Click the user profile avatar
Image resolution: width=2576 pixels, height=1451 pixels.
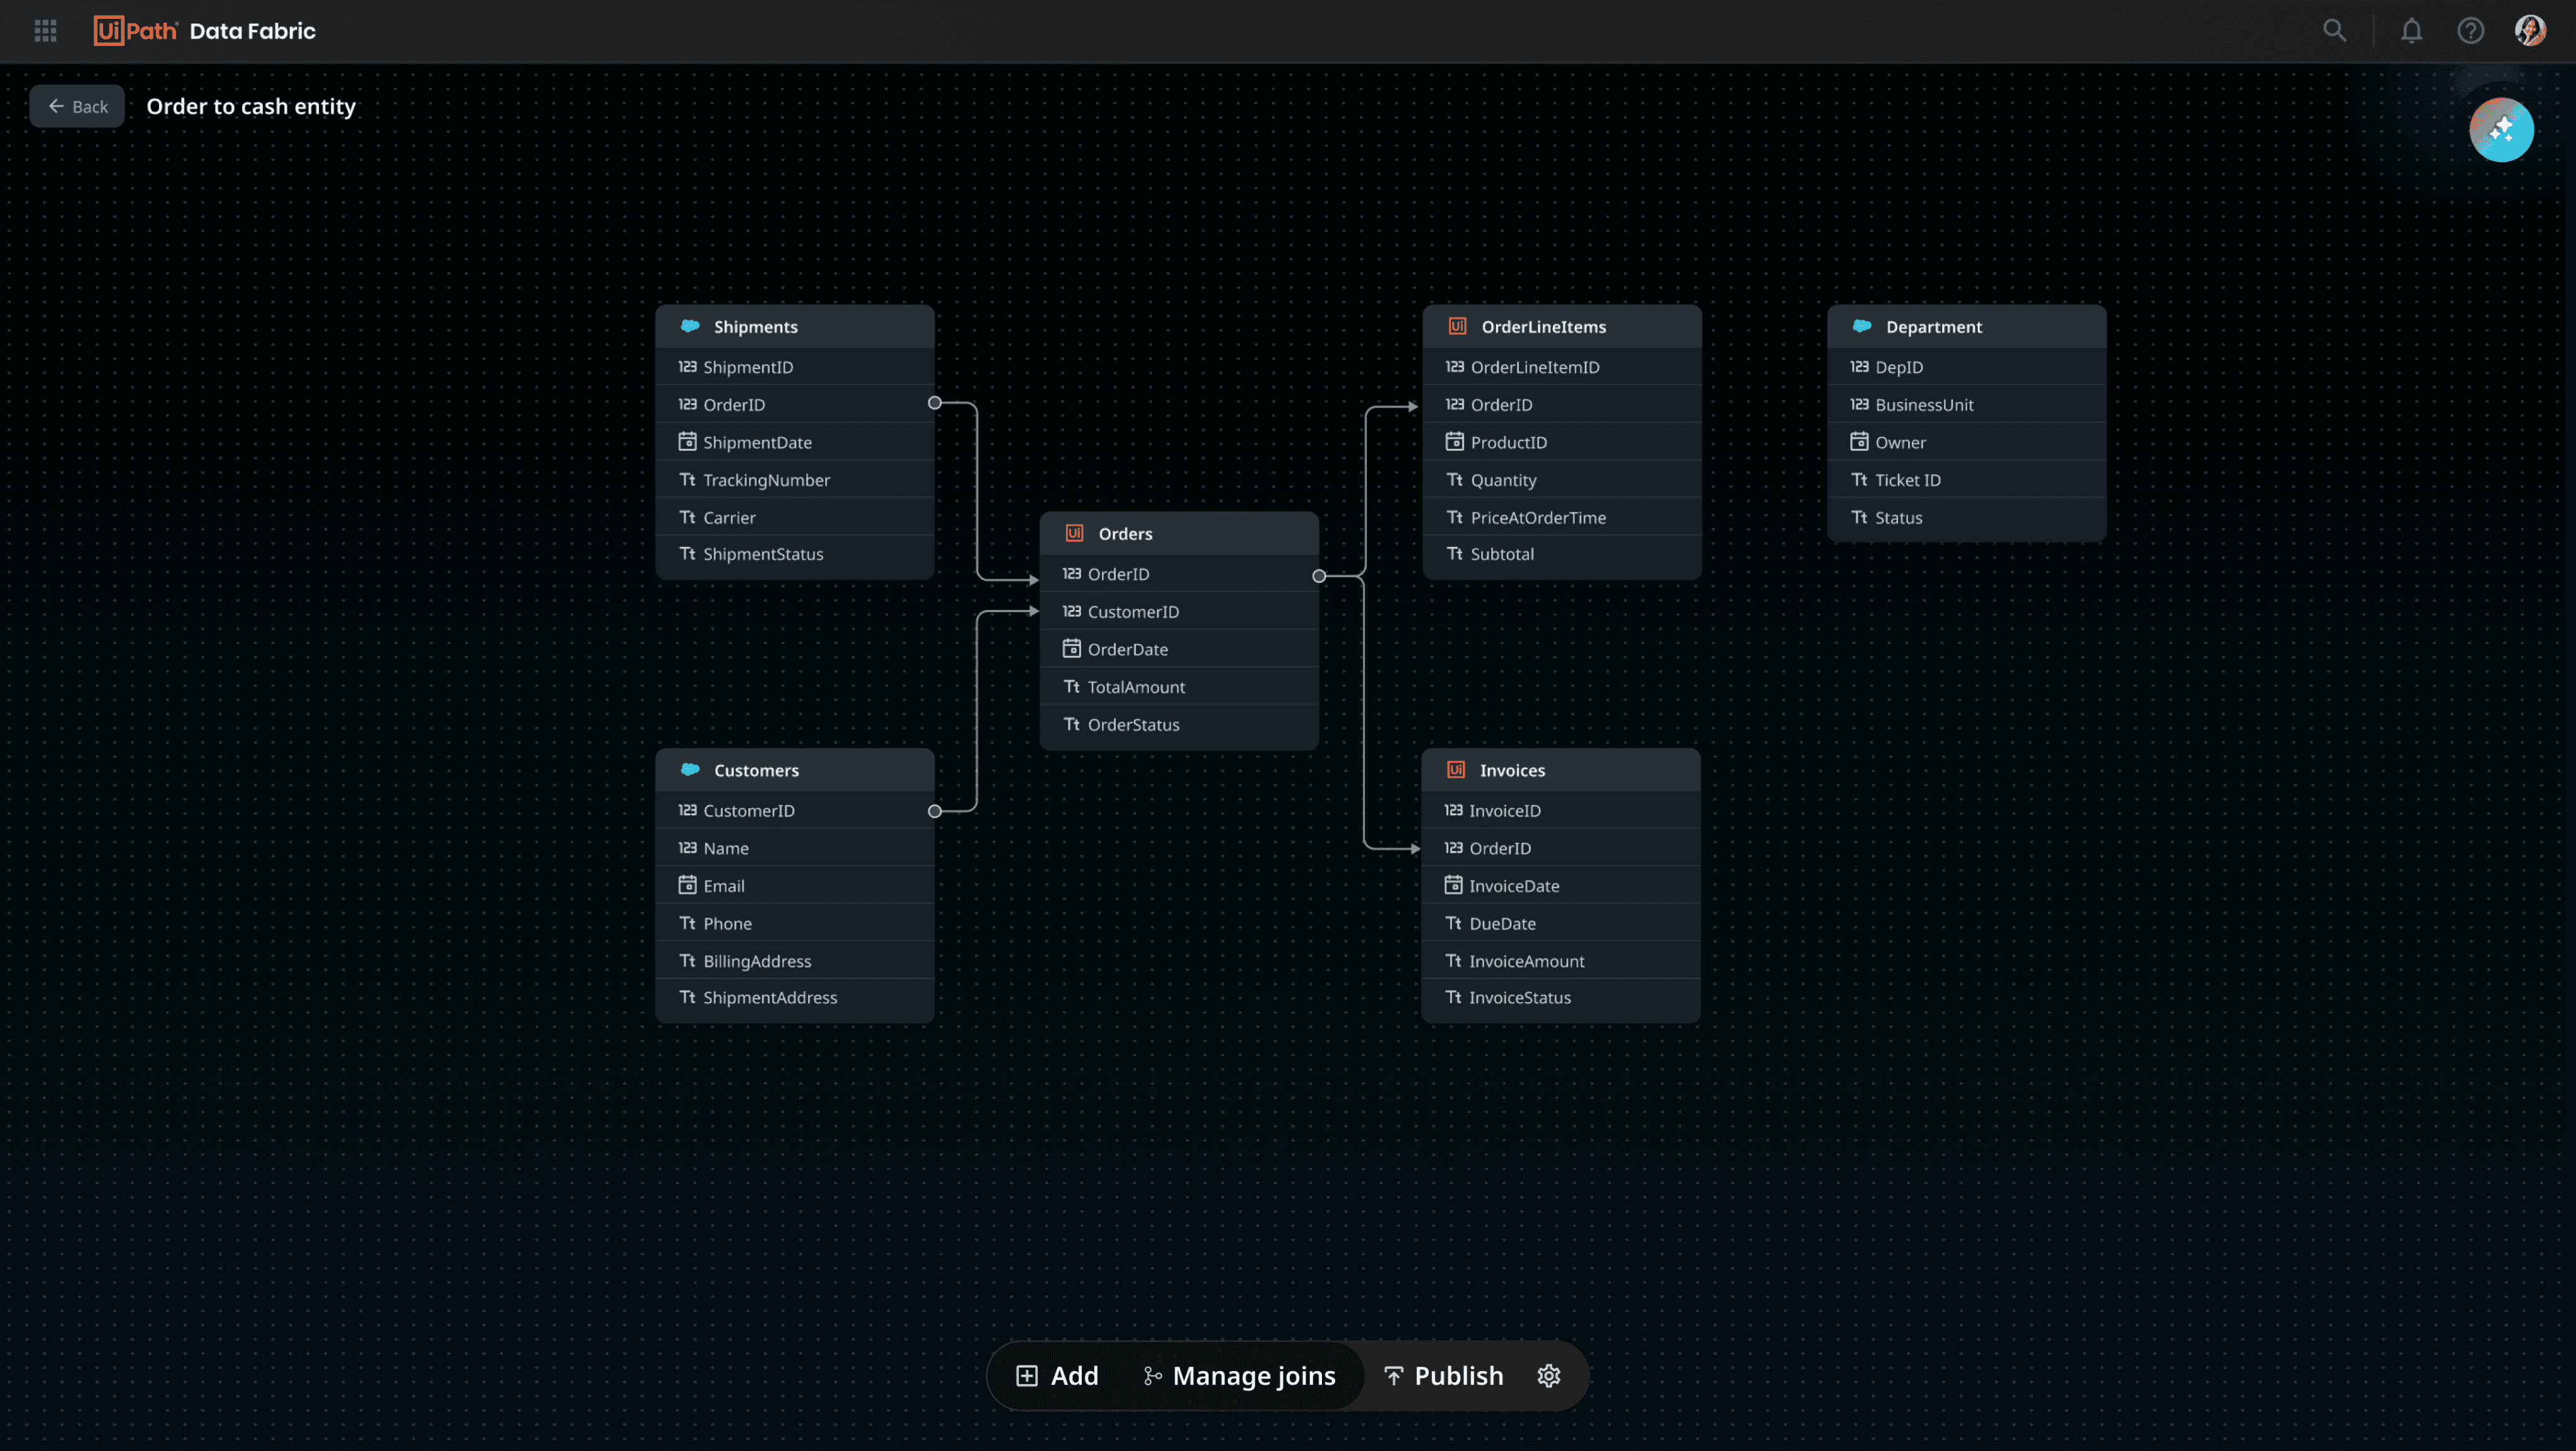(2530, 31)
